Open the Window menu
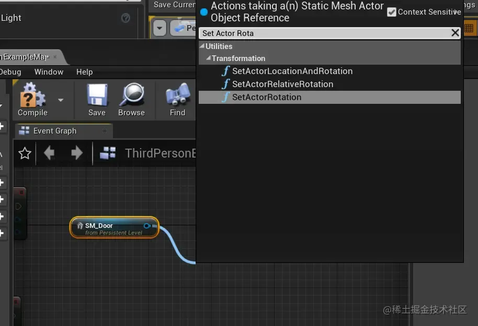478x326 pixels. point(49,72)
